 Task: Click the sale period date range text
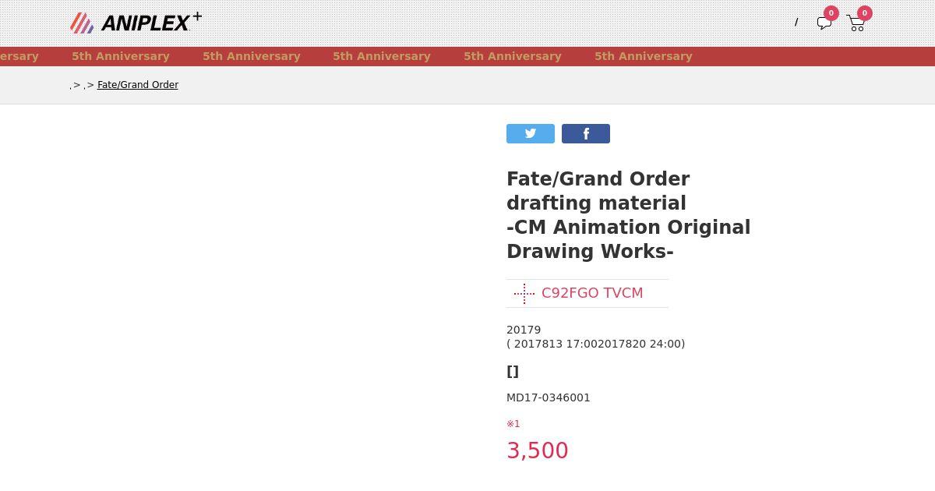[x=596, y=344]
